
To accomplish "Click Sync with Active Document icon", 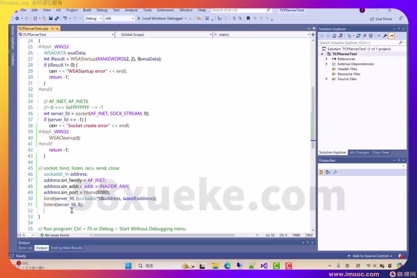I will 358,36.
